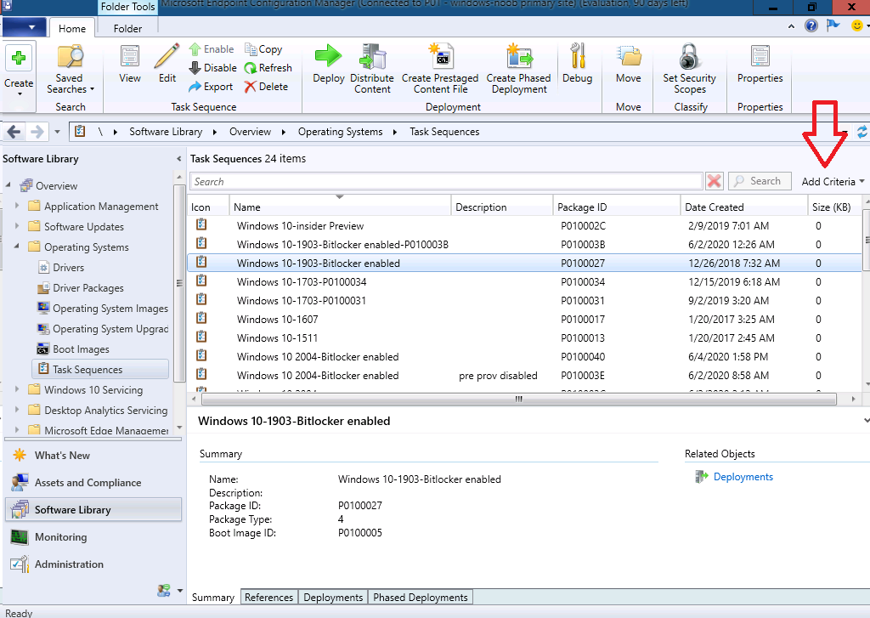The image size is (870, 618).
Task: Click the Search button
Action: click(760, 181)
